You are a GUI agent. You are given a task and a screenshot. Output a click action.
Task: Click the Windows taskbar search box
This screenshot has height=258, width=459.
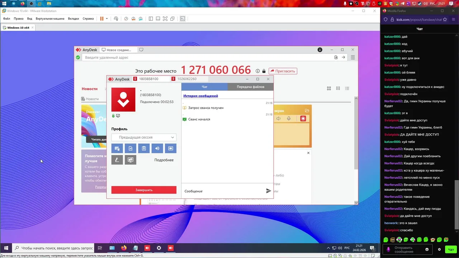pos(53,248)
